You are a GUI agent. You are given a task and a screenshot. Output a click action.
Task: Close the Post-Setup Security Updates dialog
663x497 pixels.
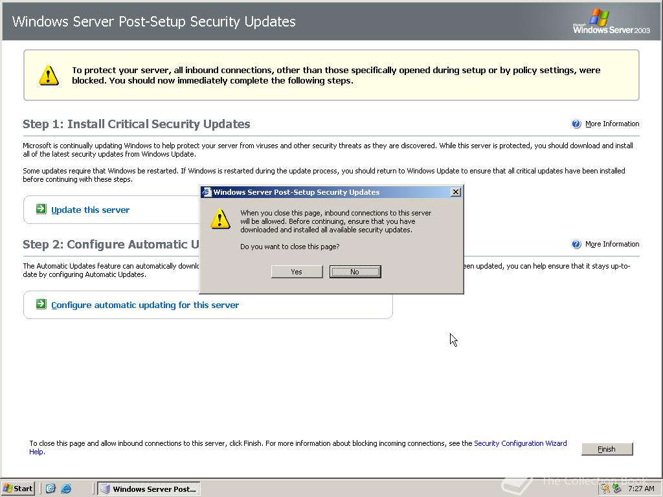tap(456, 192)
